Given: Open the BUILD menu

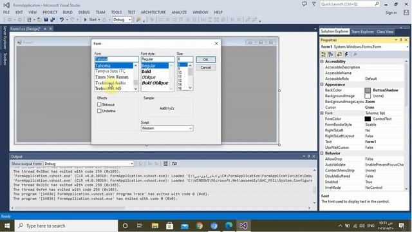Looking at the screenshot, I should click(68, 12).
